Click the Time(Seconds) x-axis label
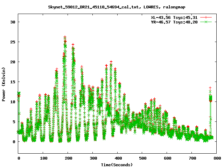224x168 pixels. point(117,165)
